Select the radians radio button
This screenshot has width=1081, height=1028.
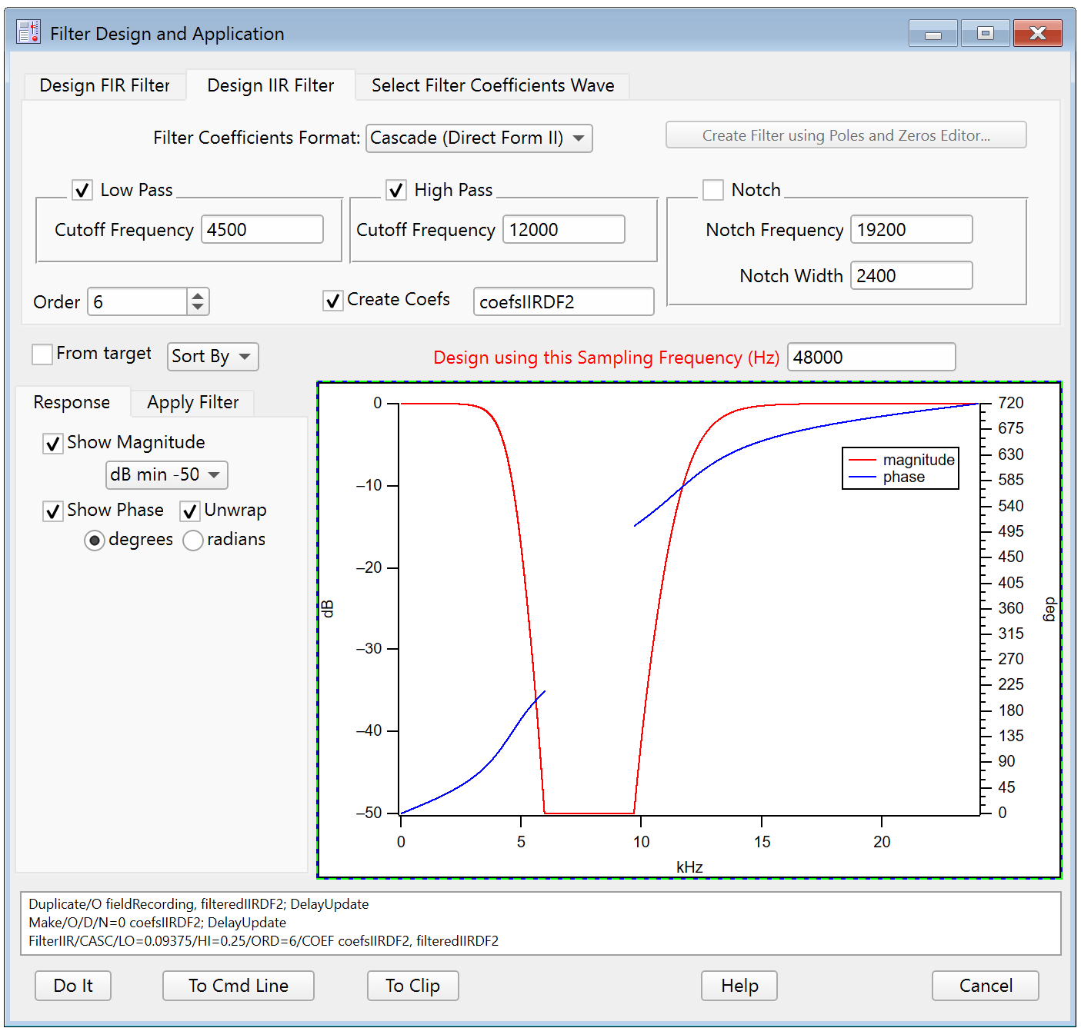193,541
